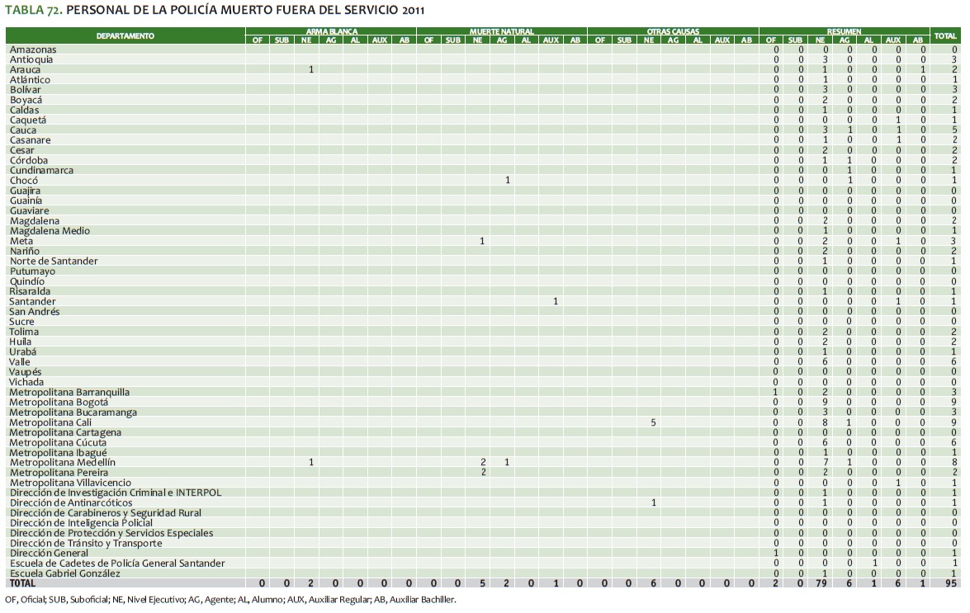Select the grand total value 95
This screenshot has width=970, height=613.
[x=950, y=583]
